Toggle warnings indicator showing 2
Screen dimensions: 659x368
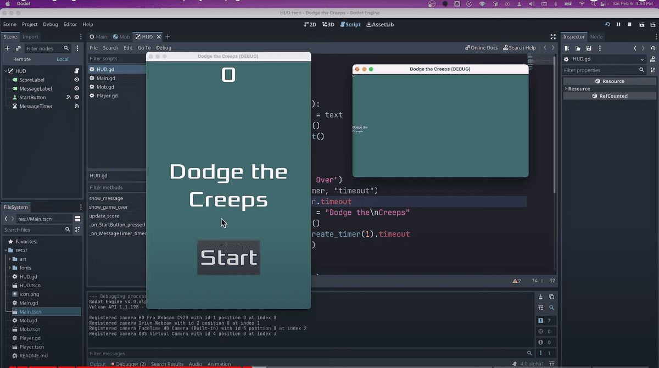coord(517,281)
